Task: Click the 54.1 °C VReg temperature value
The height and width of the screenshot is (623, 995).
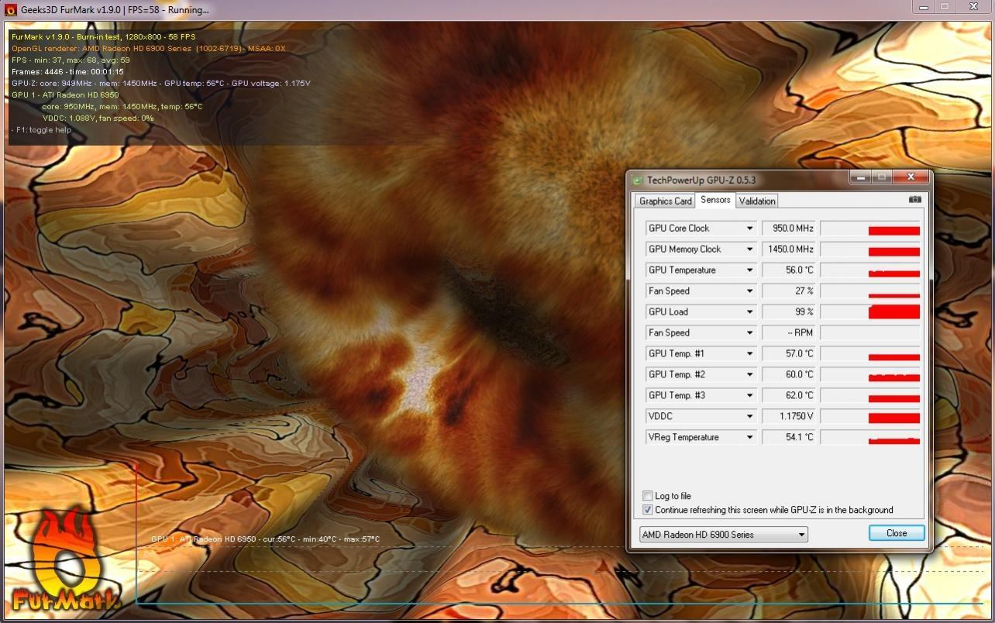Action: (789, 438)
